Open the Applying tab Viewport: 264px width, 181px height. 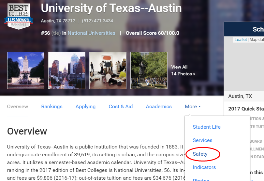[x=85, y=107]
